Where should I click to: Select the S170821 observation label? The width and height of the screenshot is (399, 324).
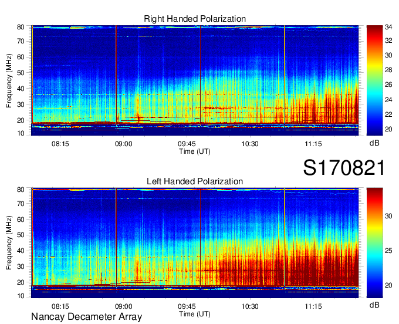tap(344, 167)
